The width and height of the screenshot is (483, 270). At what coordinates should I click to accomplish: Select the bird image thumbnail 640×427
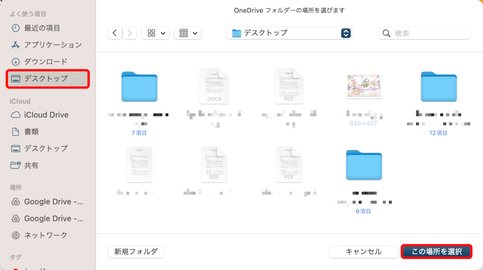[x=364, y=86]
